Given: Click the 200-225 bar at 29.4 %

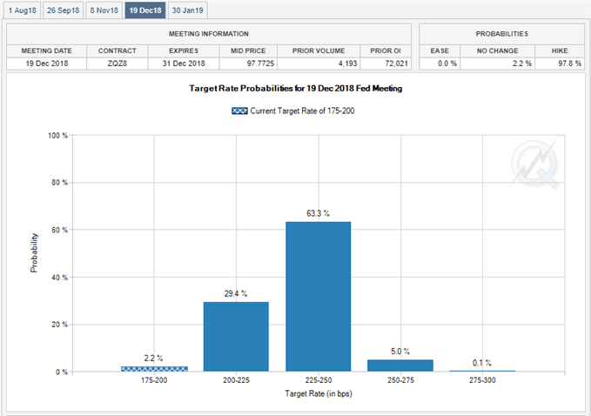Looking at the screenshot, I should 236,337.
